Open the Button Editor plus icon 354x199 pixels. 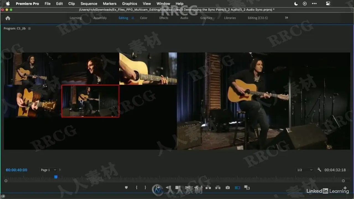pos(345,188)
